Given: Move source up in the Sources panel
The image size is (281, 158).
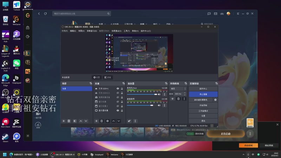Looking at the screenshot, I should tap(113, 121).
